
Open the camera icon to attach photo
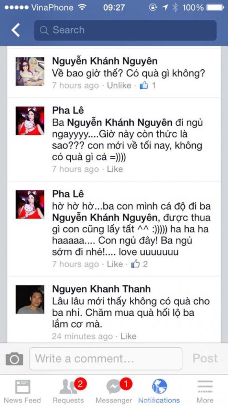pos(15,359)
